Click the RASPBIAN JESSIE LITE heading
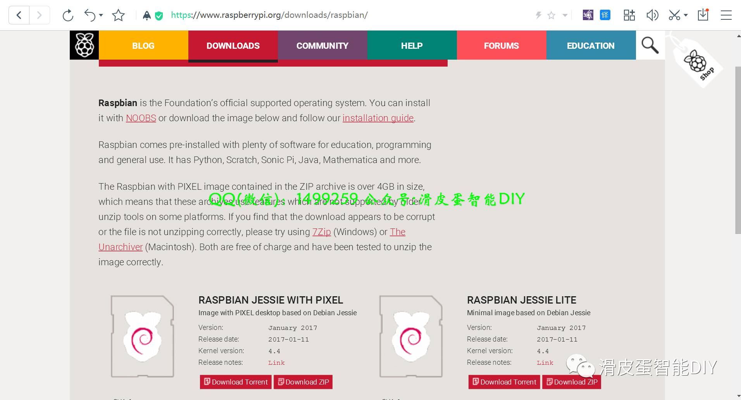The image size is (741, 400). tap(522, 300)
